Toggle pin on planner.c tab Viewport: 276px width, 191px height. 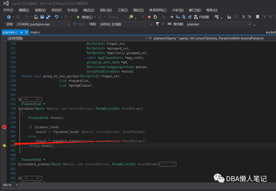point(21,32)
